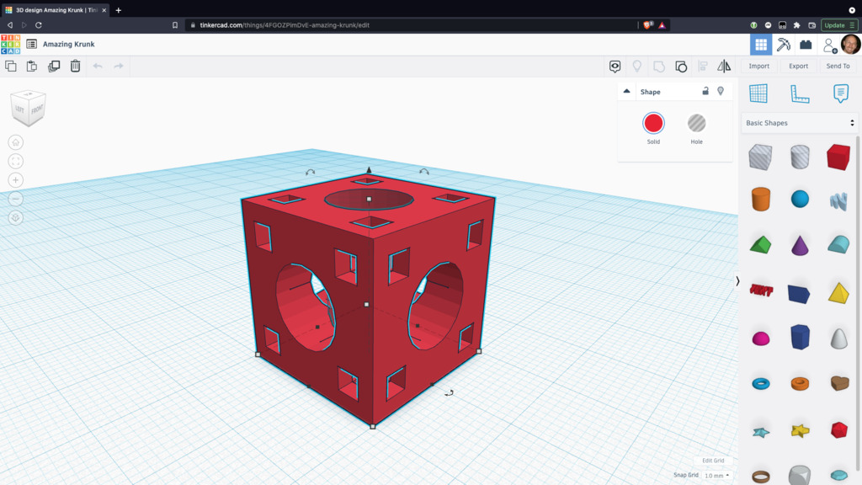Collapse the Shape inspector panel
The width and height of the screenshot is (862, 485).
point(626,91)
